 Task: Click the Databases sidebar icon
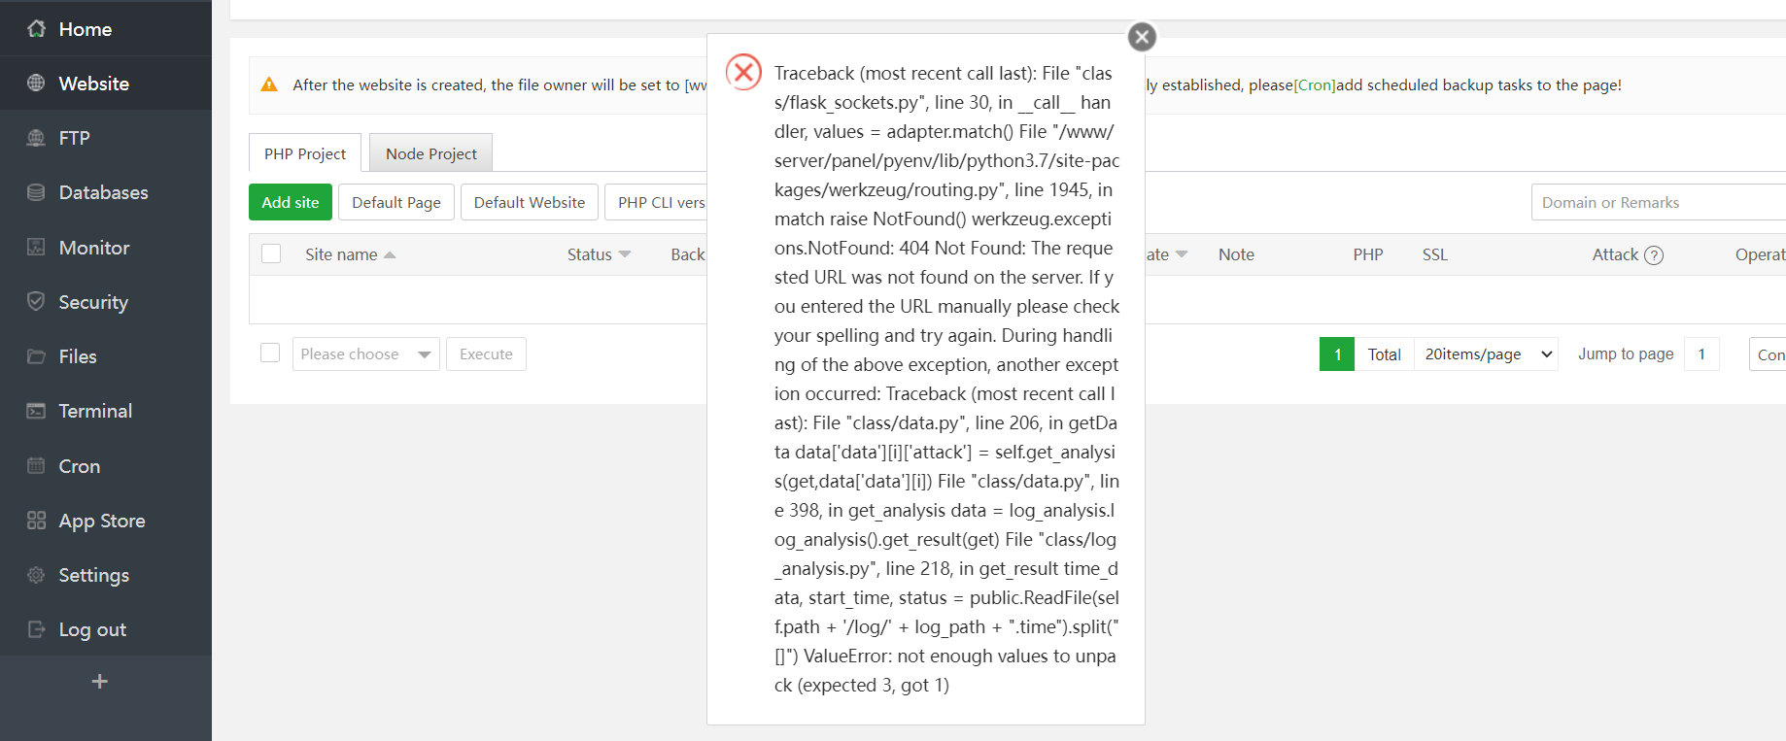coord(36,192)
